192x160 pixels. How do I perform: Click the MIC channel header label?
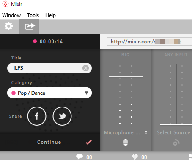click(x=125, y=55)
